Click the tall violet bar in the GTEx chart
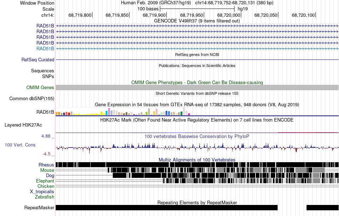 point(109,112)
